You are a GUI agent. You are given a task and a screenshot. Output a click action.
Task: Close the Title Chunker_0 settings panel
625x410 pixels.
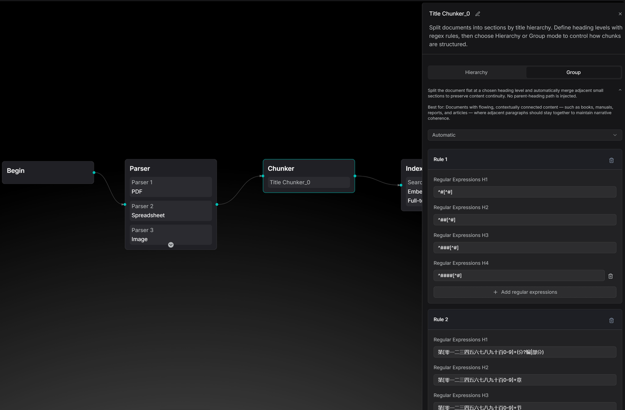620,14
